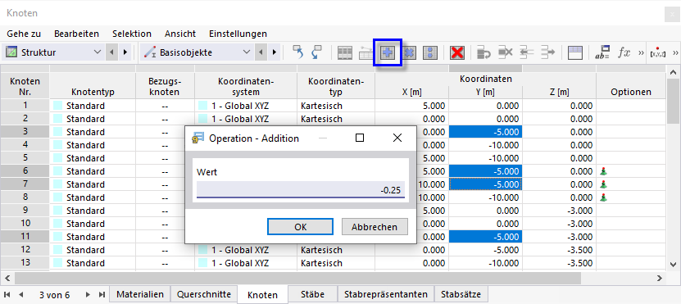Click next arrow next to Struktur
Image resolution: width=681 pixels, height=304 pixels.
click(125, 52)
